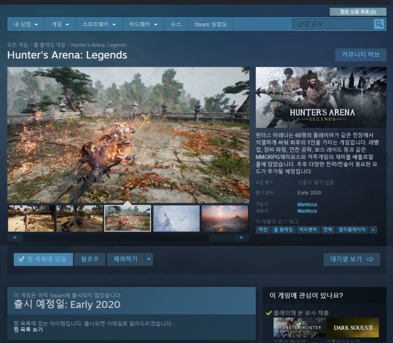Click the 찜한 상품 목록 (5) button

(x=358, y=12)
